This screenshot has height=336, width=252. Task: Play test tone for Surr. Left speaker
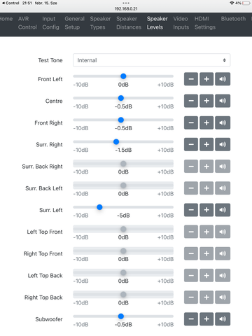pos(223,210)
